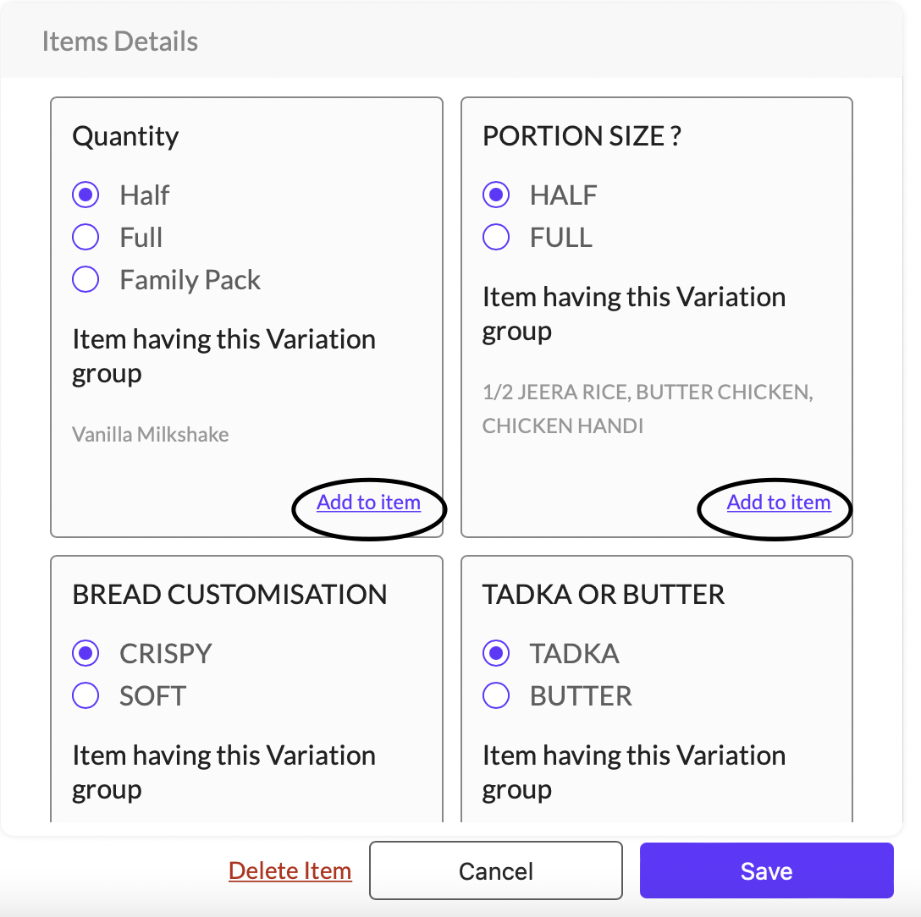The width and height of the screenshot is (921, 917).
Task: Click Add to item in PORTION SIZE card
Action: 778,502
